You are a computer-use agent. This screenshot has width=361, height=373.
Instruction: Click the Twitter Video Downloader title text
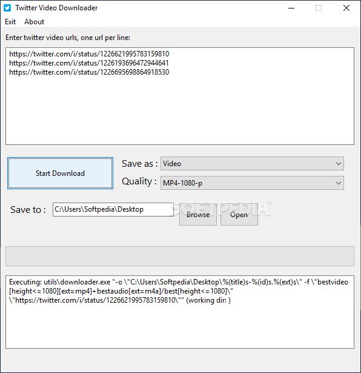tap(56, 8)
